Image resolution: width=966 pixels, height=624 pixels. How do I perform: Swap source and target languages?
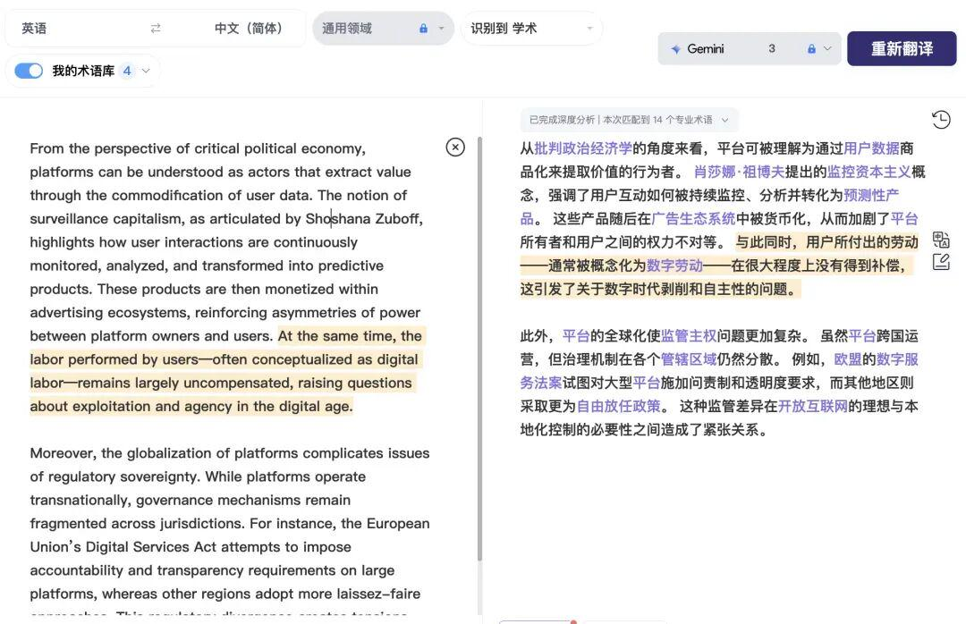(156, 29)
